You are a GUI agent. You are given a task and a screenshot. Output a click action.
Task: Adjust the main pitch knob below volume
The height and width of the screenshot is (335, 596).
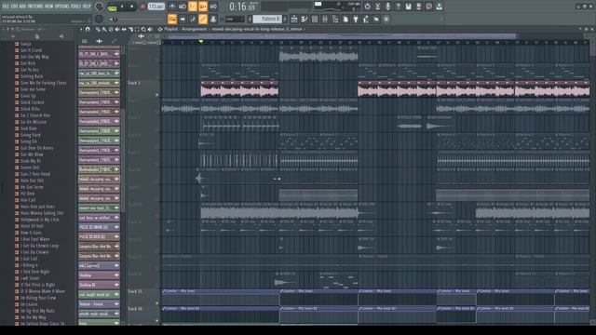99,19
